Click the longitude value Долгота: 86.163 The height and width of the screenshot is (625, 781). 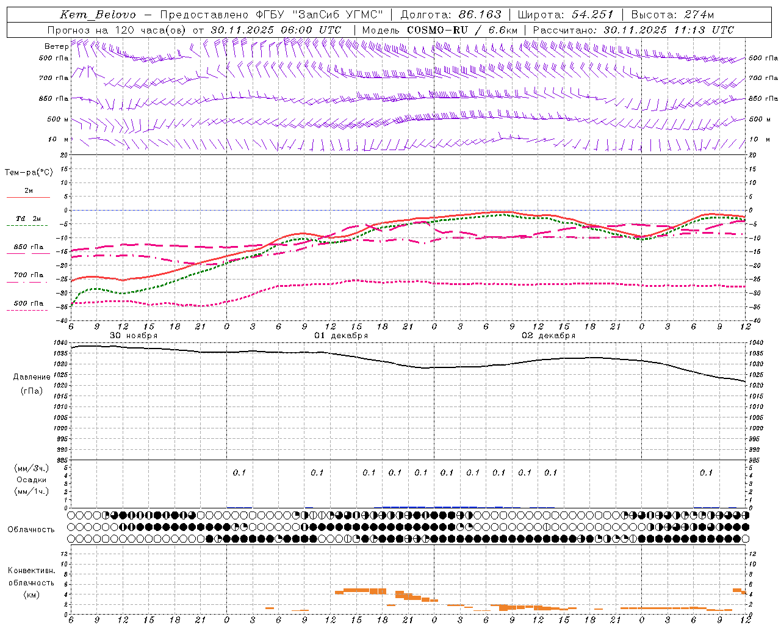pos(451,15)
